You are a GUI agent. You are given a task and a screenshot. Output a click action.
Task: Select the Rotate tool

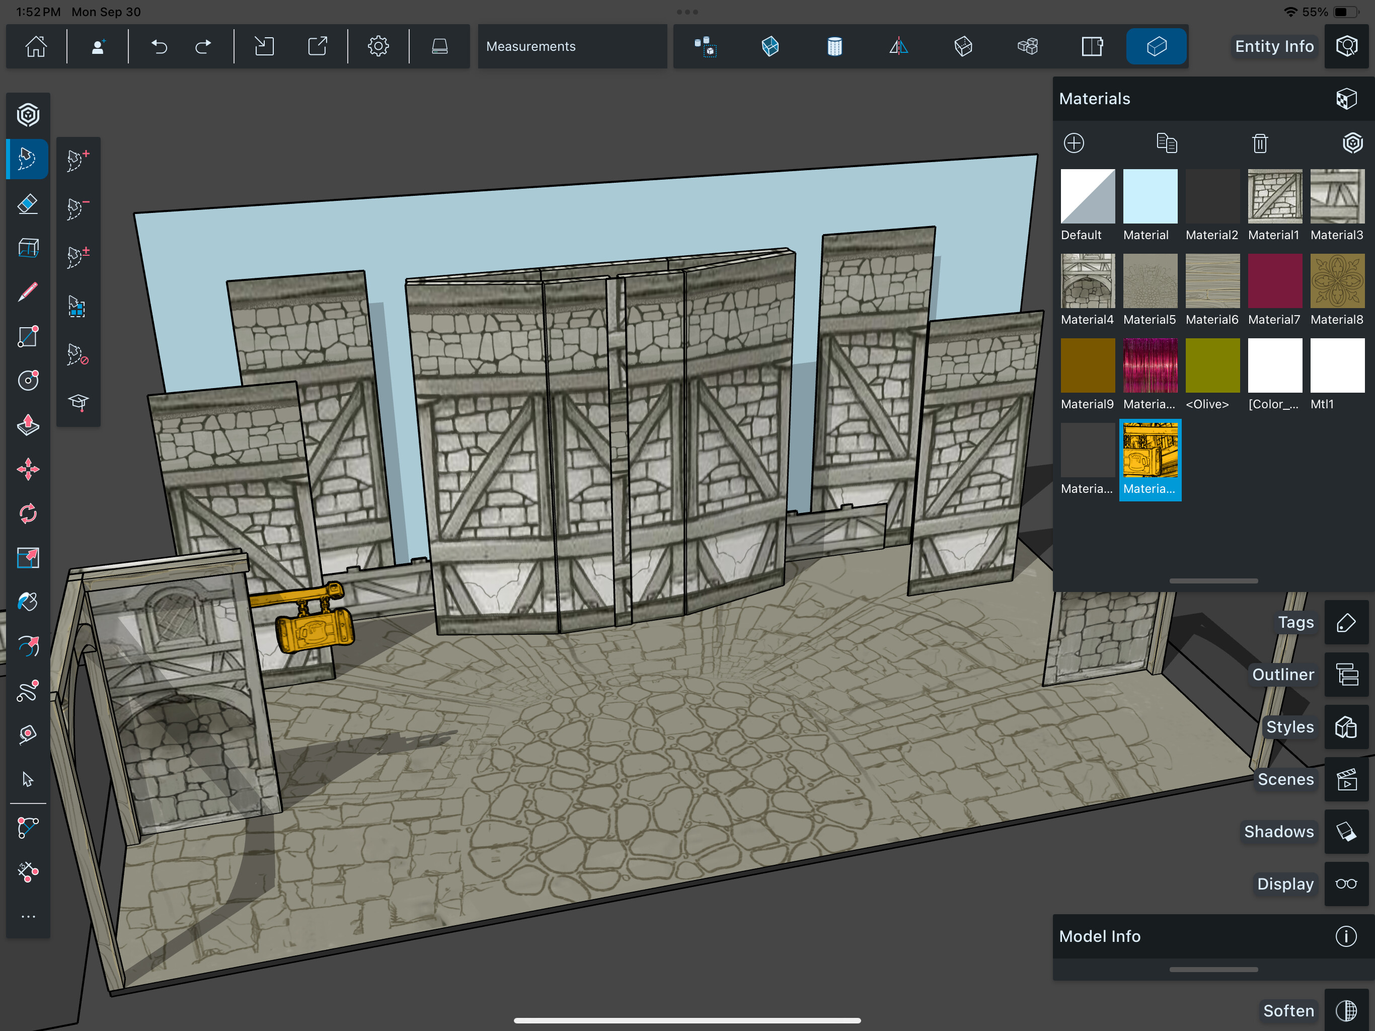tap(28, 513)
